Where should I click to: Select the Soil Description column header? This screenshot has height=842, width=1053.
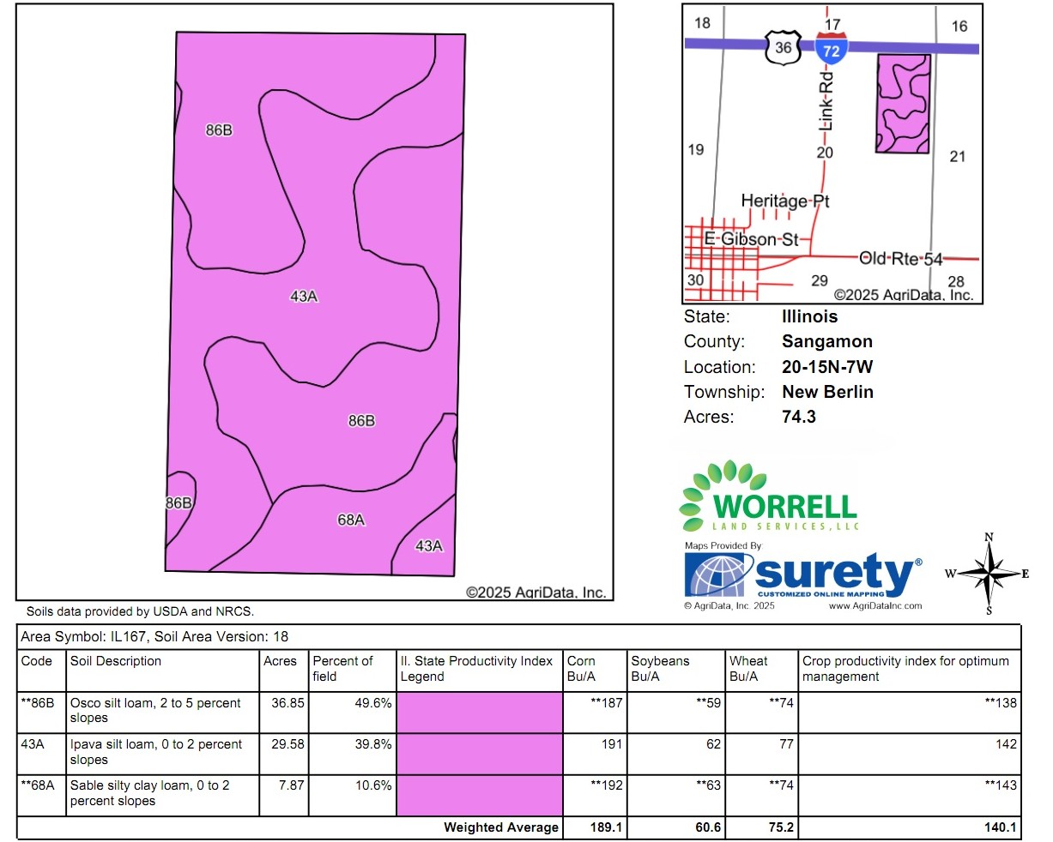click(116, 661)
